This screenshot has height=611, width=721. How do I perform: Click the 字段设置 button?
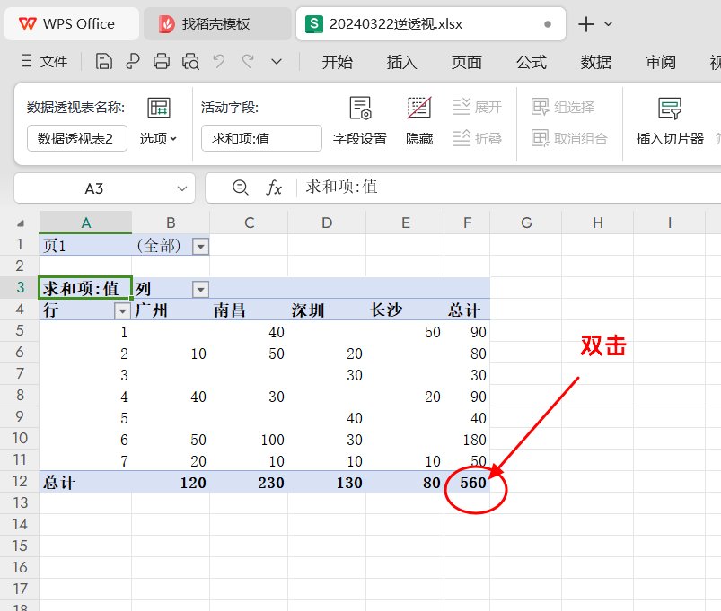tap(360, 121)
